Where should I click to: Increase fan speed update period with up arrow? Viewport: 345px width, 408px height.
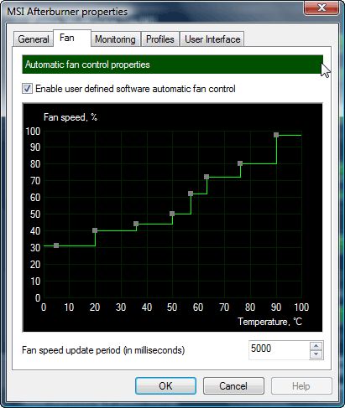click(316, 346)
